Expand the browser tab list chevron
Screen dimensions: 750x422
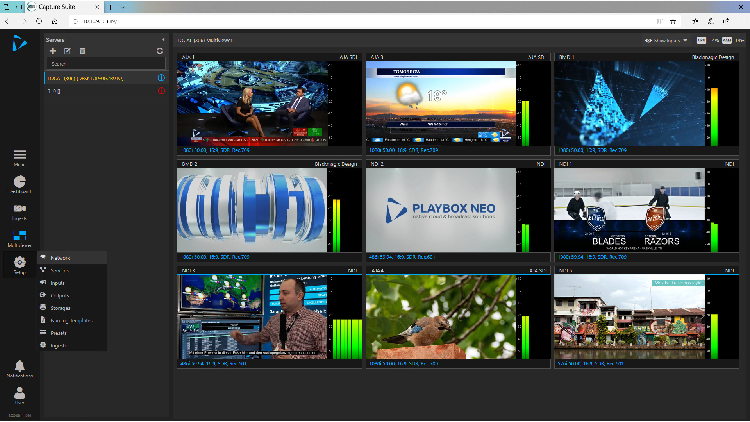123,7
